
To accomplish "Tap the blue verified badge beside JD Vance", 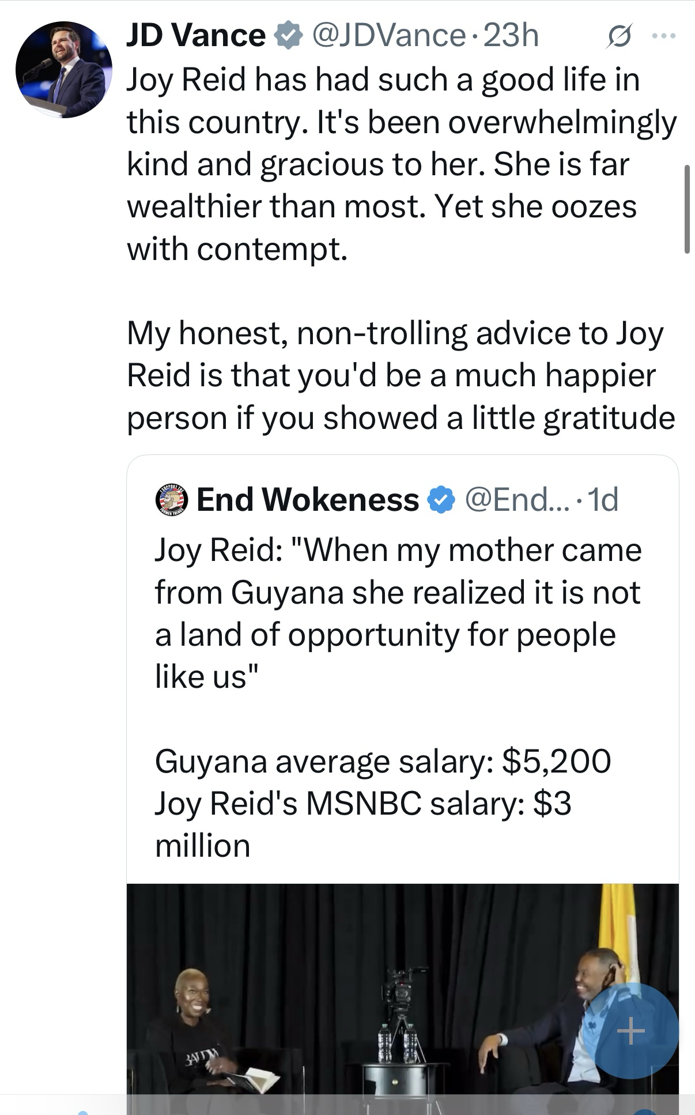I will (288, 36).
